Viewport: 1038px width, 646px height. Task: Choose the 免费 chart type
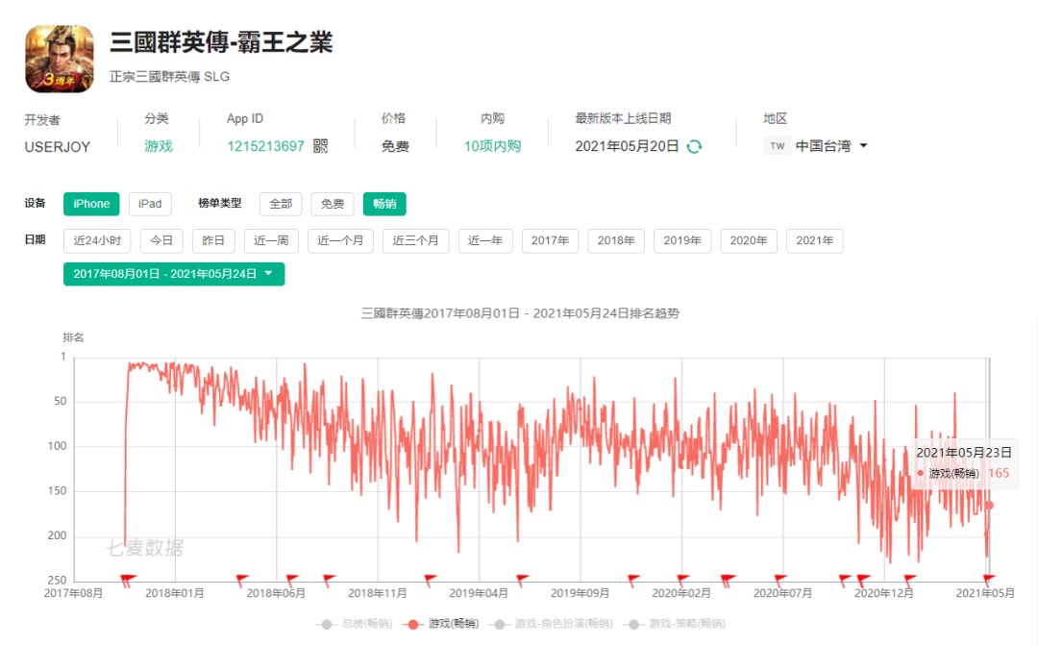(x=333, y=204)
